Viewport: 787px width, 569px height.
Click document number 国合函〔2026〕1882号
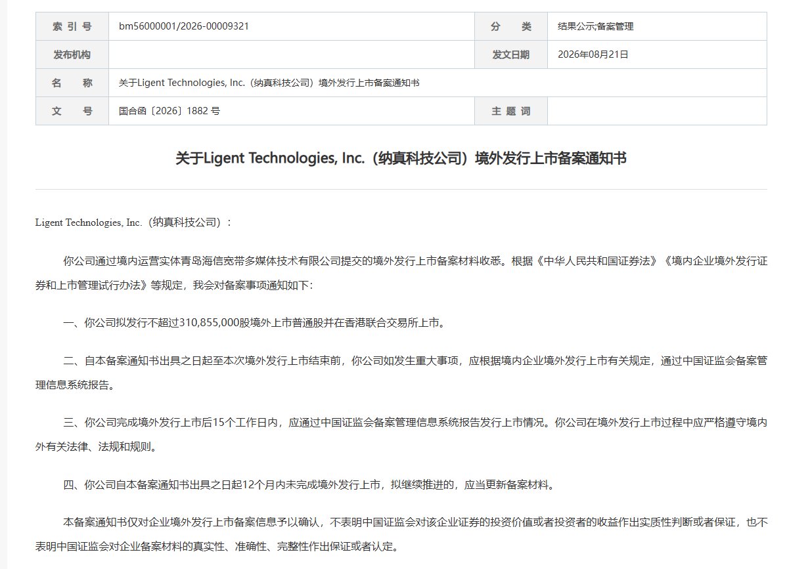pyautogui.click(x=169, y=111)
